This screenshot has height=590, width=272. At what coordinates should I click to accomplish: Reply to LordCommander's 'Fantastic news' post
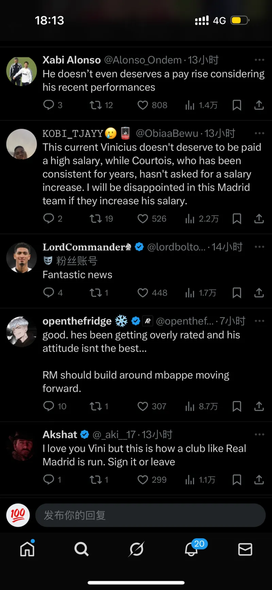click(x=49, y=293)
